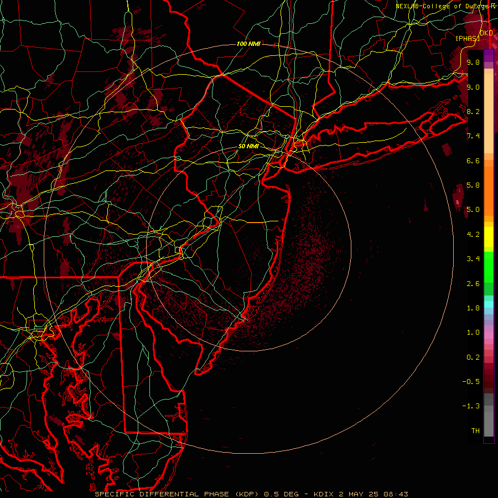Click the 4.2 scale value
498x498 pixels.
(x=473, y=235)
